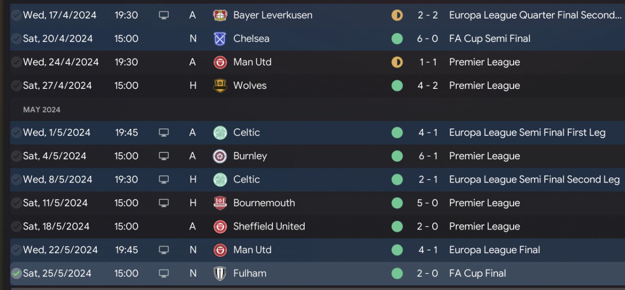
Task: Click the Fulham club badge icon
Action: pos(220,273)
